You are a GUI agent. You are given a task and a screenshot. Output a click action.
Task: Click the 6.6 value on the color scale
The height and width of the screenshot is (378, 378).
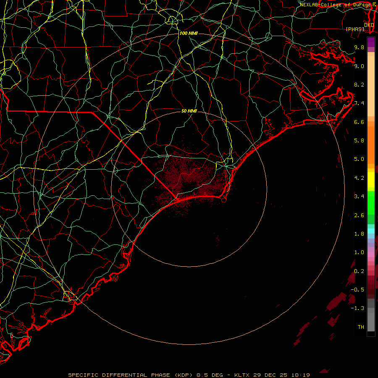(x=359, y=122)
